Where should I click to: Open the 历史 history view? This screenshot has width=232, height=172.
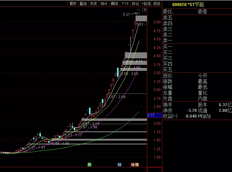[93, 4]
